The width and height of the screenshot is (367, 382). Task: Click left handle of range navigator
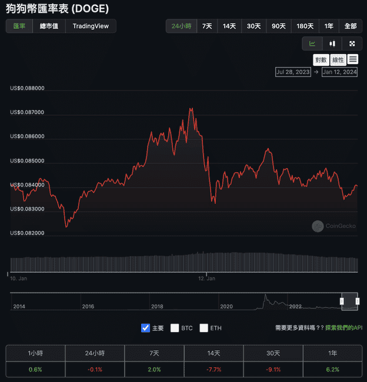tap(342, 301)
